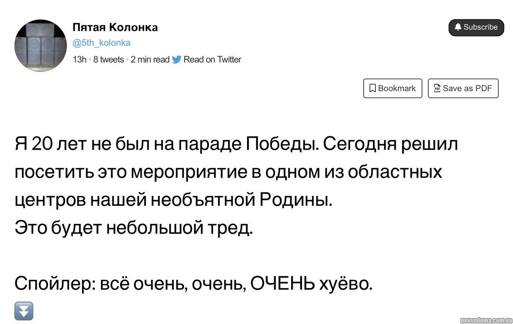Click the @5th_kolonka handle

tap(102, 43)
